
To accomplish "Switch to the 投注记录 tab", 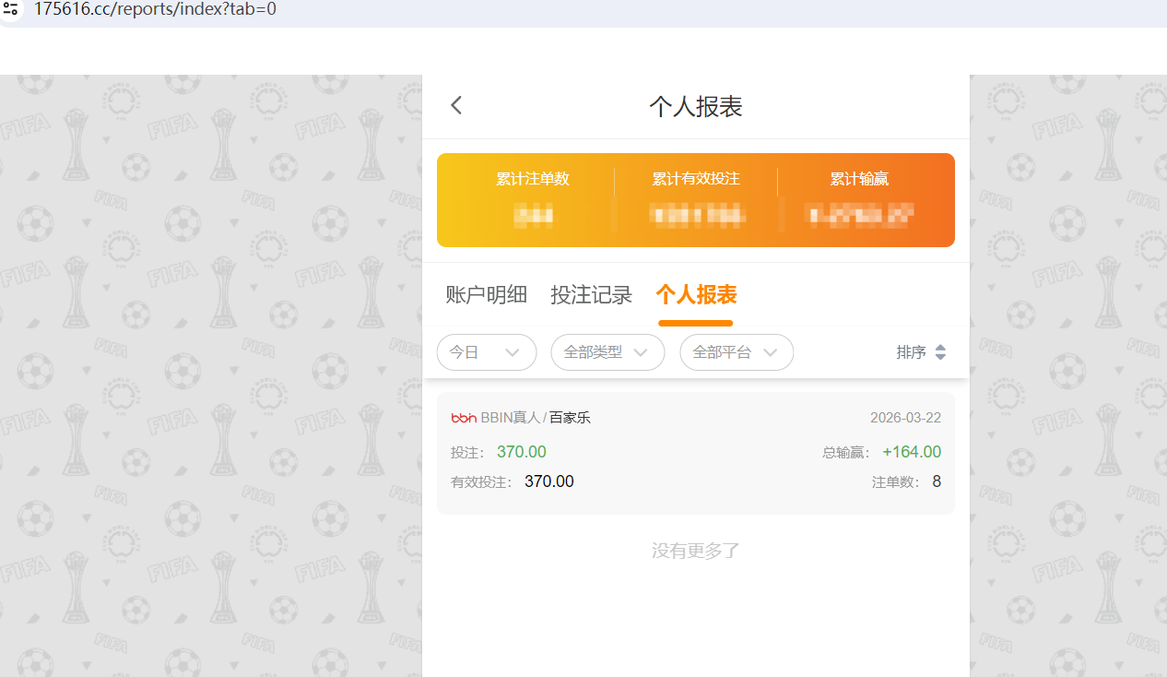I will pyautogui.click(x=591, y=293).
